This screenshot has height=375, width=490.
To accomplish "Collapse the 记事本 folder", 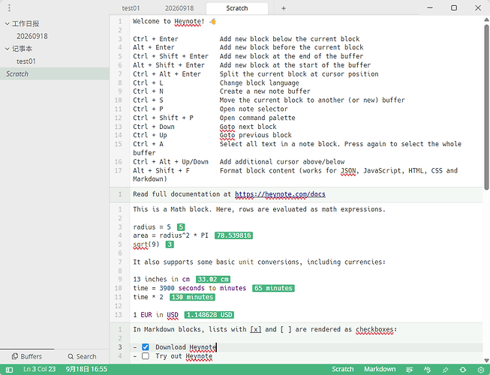I will 8,49.
